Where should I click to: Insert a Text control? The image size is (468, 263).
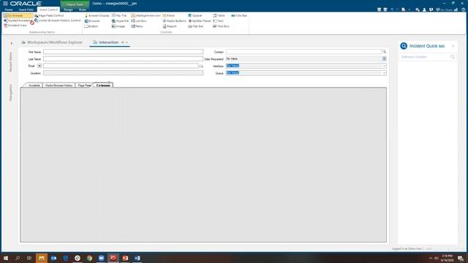(218, 21)
